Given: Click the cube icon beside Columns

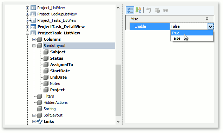Looking at the screenshot, I should click(x=40, y=39).
